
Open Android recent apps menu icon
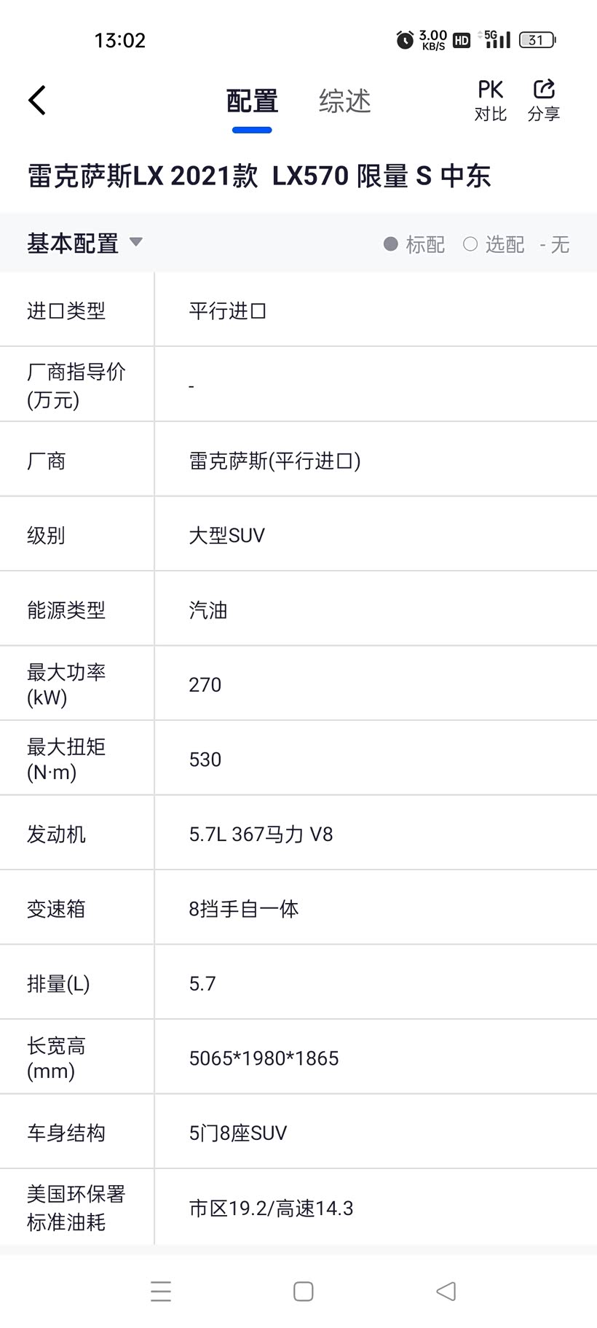click(x=161, y=1292)
